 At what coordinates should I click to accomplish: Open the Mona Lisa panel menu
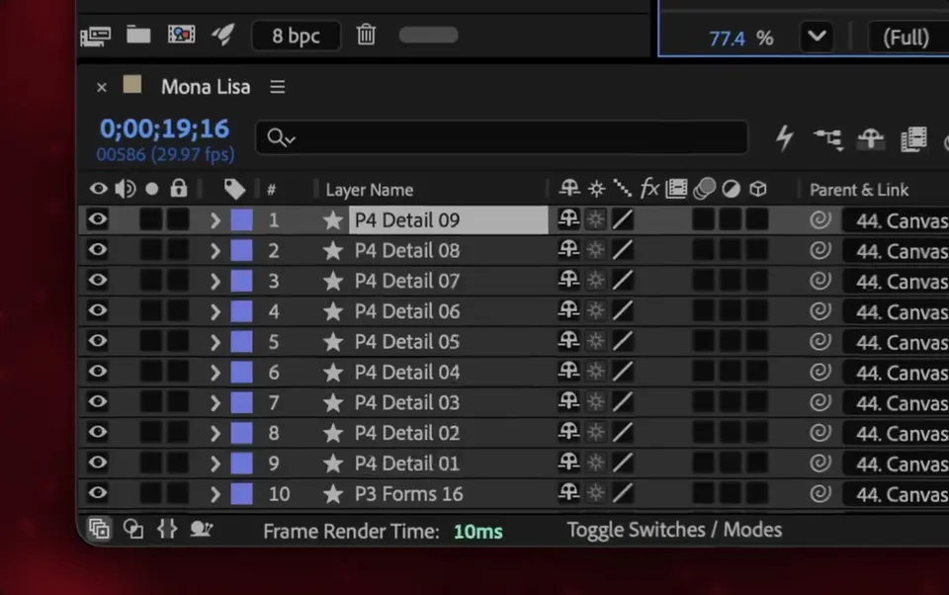(278, 87)
